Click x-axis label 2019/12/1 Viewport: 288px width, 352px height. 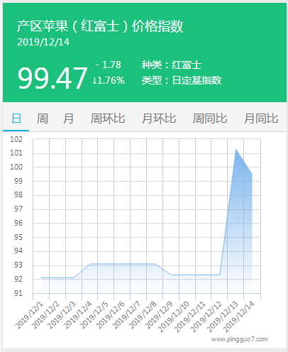pyautogui.click(x=29, y=315)
